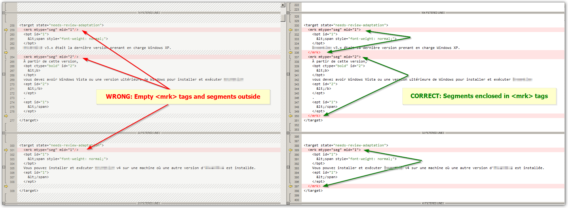
Task: Click the copy-left arrow at line 331
Action: tap(290, 30)
